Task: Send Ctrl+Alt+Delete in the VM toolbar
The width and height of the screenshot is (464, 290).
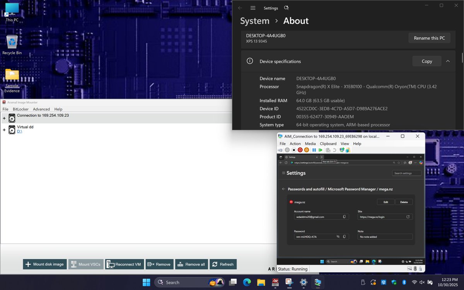Action: pyautogui.click(x=280, y=150)
